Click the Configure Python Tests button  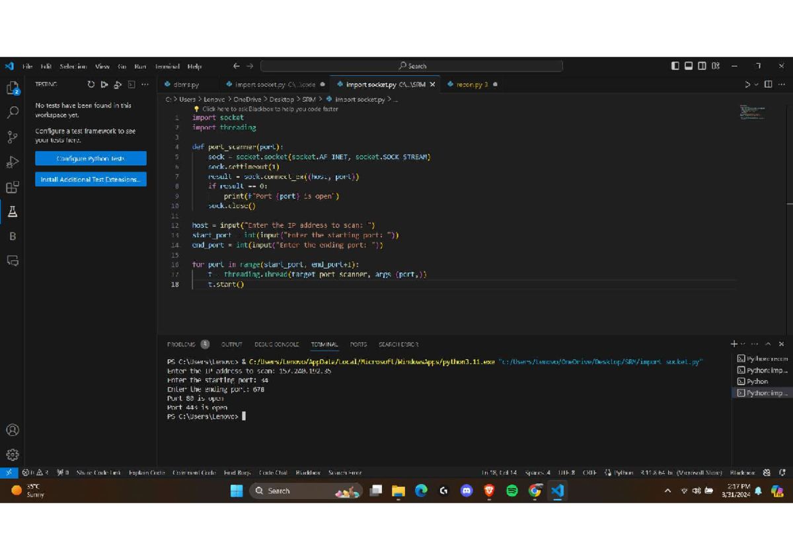91,158
